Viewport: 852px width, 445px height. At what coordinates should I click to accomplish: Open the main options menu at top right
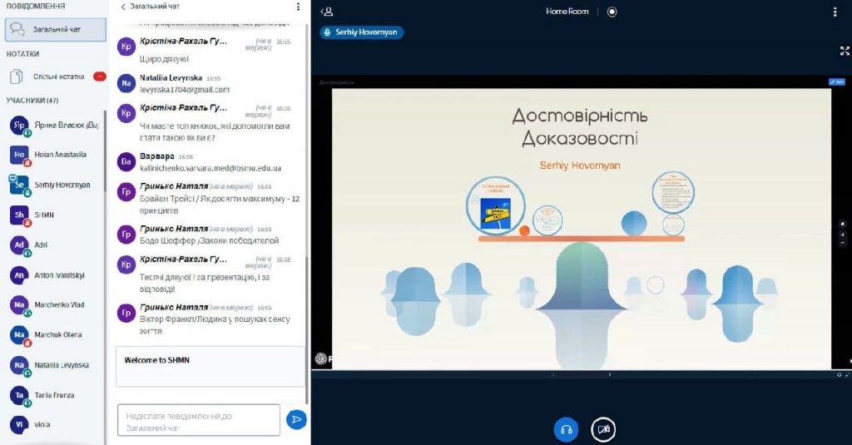coord(835,12)
